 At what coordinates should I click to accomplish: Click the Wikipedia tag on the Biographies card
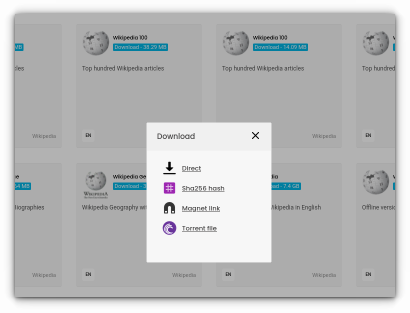click(x=44, y=275)
